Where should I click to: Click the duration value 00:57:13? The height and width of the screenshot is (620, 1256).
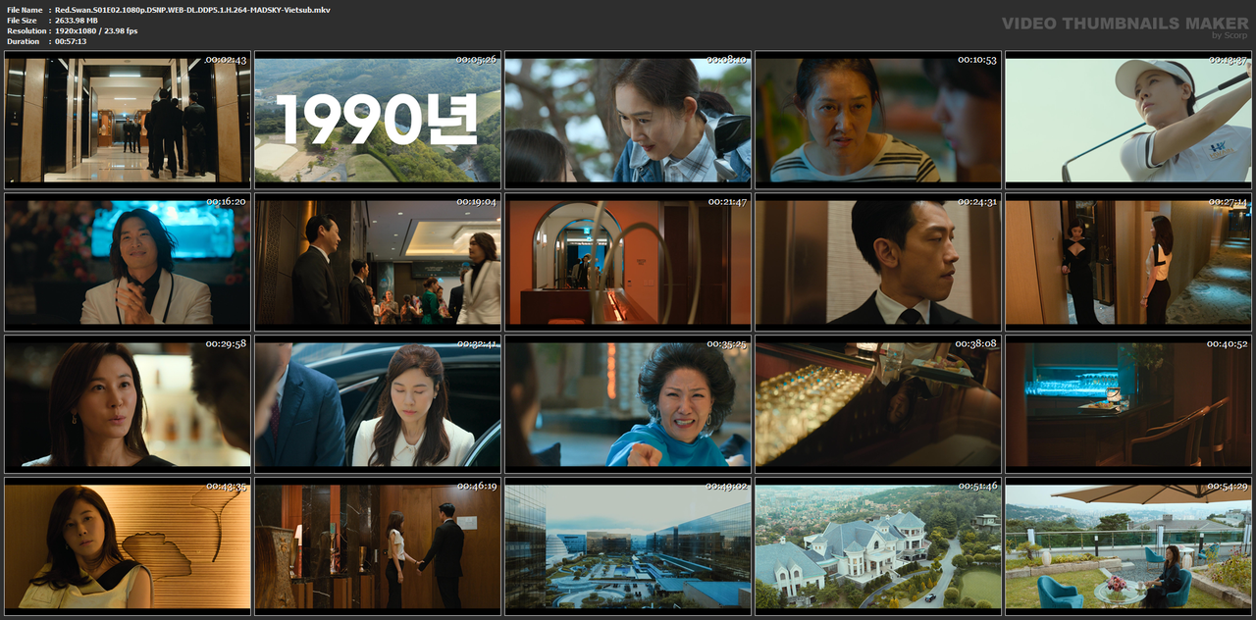(x=71, y=41)
